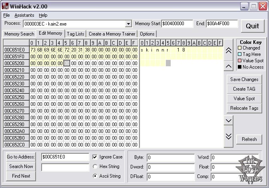Select the Ascii String radio button
269x188 pixels.
coord(95,176)
